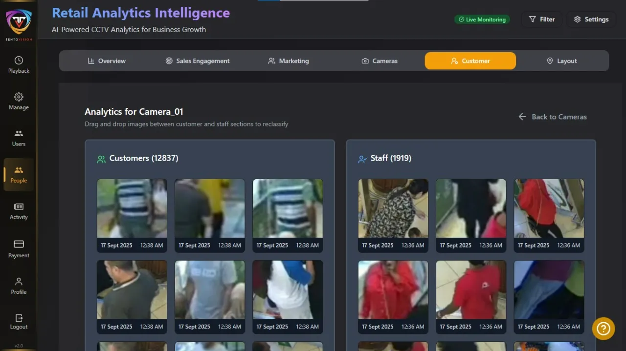The width and height of the screenshot is (626, 351).
Task: Open the Filter options
Action: click(x=542, y=19)
